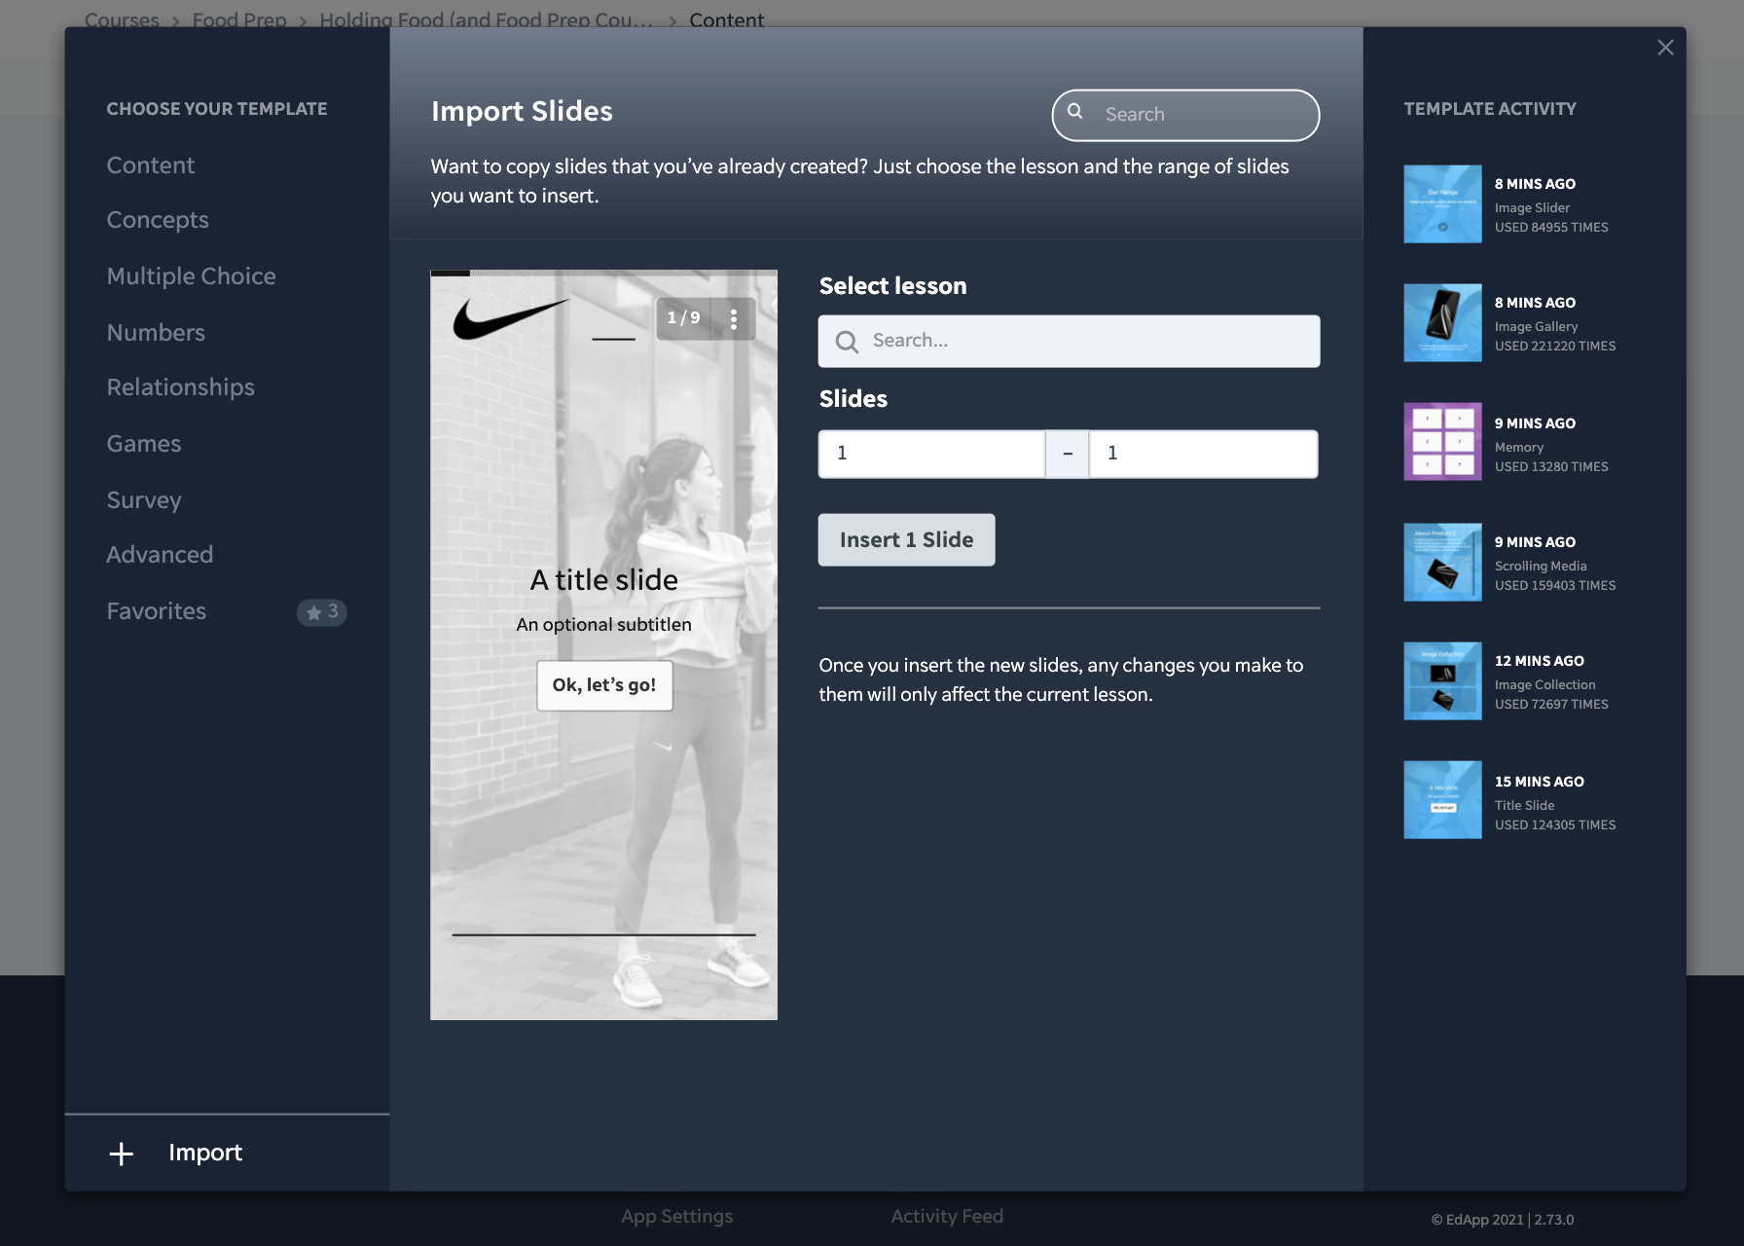This screenshot has width=1744, height=1246.
Task: Click the magnifier icon in lesson search
Action: pos(847,342)
